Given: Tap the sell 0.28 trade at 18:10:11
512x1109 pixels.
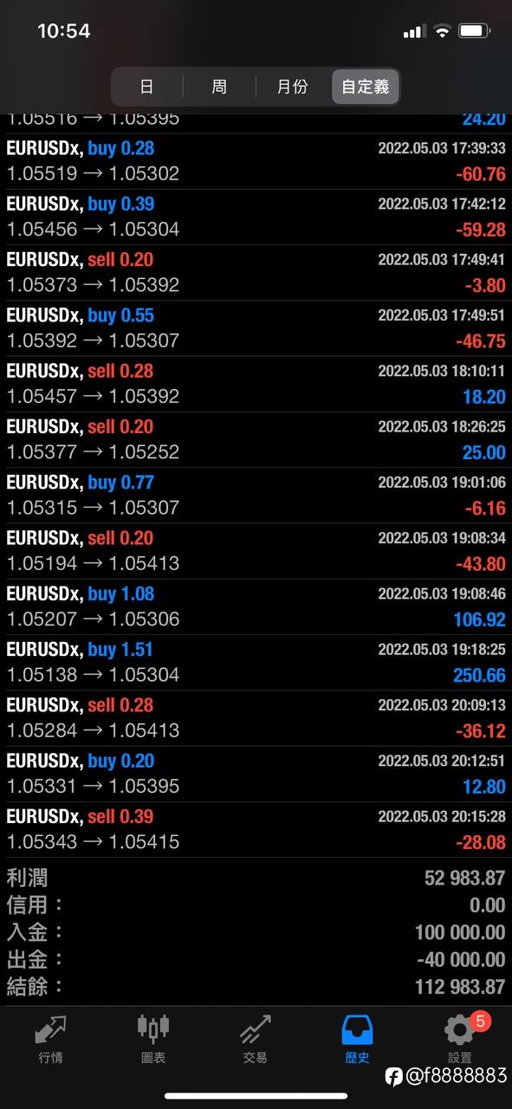Looking at the screenshot, I should coord(256,384).
